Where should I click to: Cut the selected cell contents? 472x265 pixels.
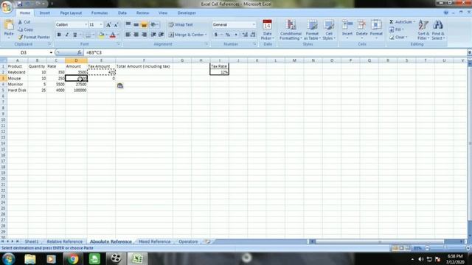[x=24, y=22]
